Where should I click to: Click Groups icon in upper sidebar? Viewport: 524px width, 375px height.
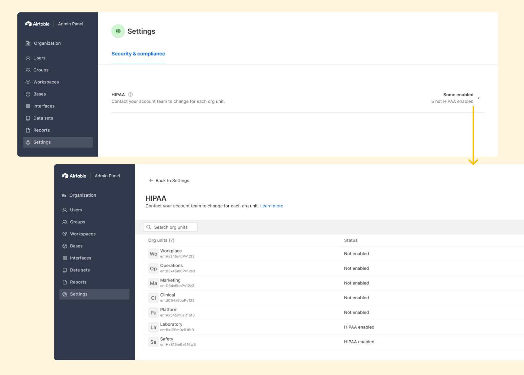[28, 70]
